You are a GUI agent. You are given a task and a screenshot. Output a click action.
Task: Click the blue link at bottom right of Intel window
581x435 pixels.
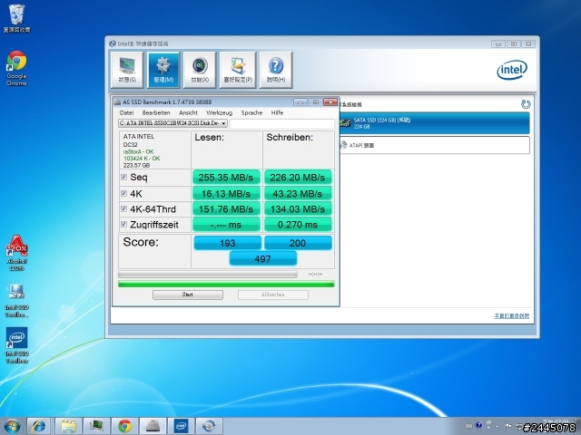point(512,315)
